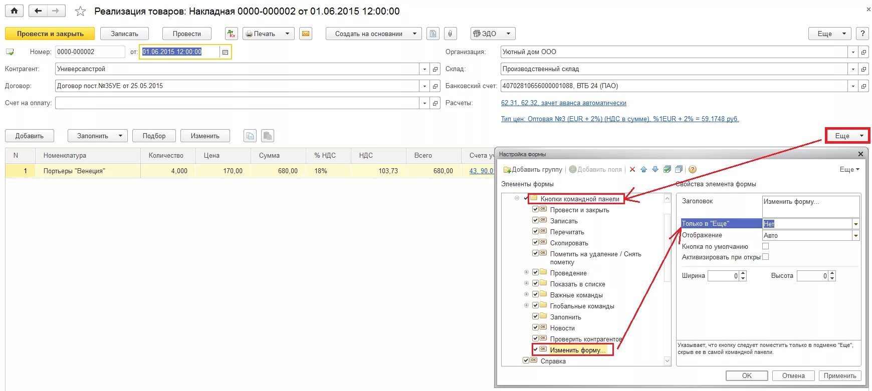
Task: Add document to favorites with star
Action: click(x=80, y=11)
